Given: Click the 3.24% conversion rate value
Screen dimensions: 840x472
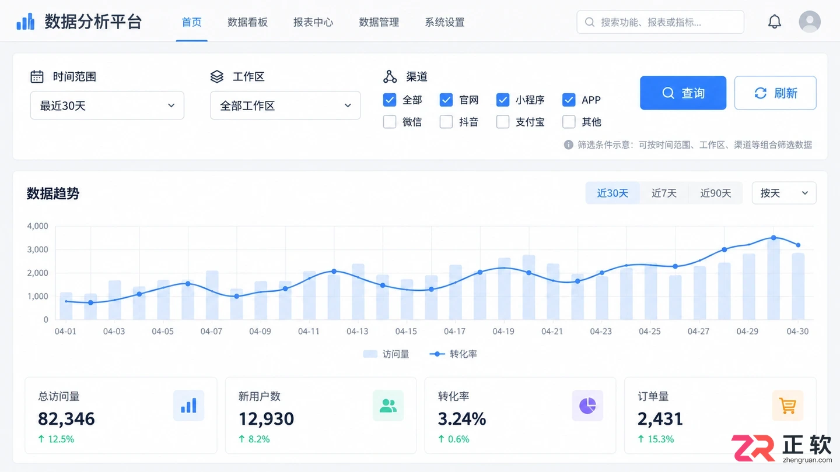Looking at the screenshot, I should (x=462, y=418).
